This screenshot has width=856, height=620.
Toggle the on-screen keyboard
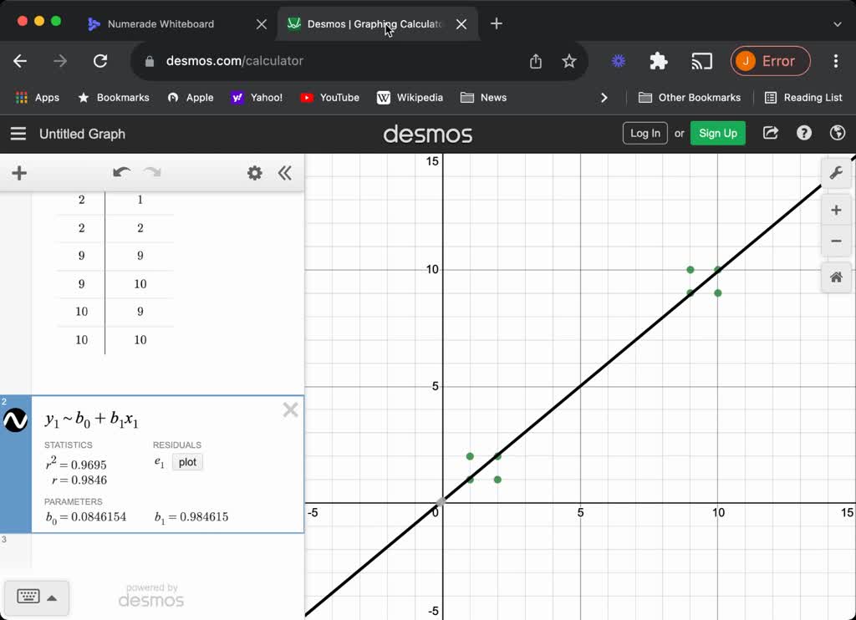click(37, 597)
